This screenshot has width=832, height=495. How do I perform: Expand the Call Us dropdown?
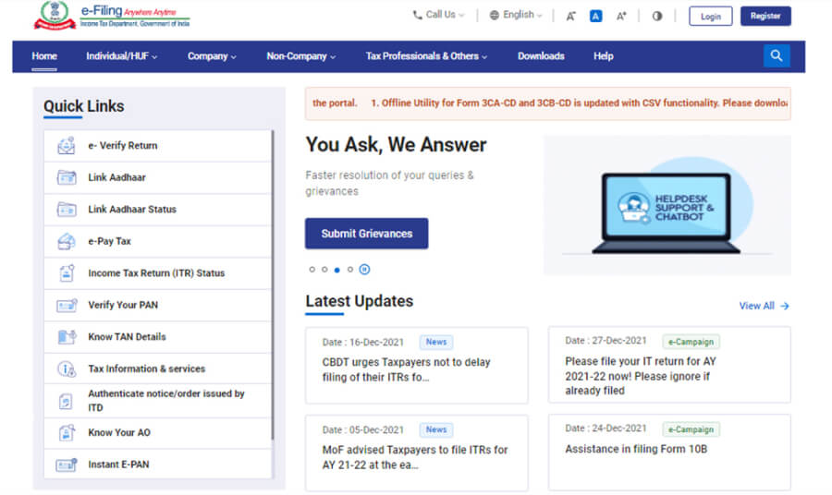(438, 15)
